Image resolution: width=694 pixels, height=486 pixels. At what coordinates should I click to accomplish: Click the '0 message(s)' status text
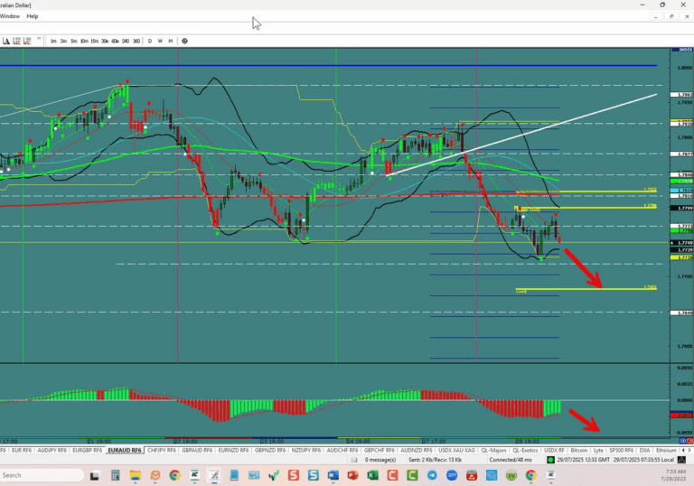click(x=380, y=460)
